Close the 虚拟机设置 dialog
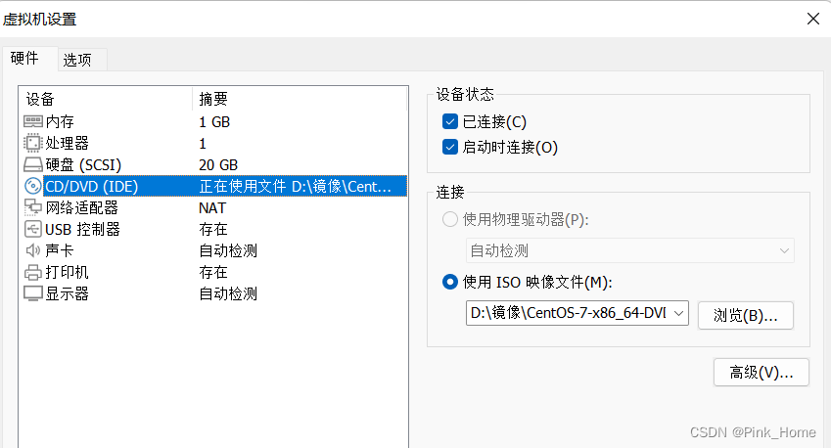 pyautogui.click(x=813, y=19)
